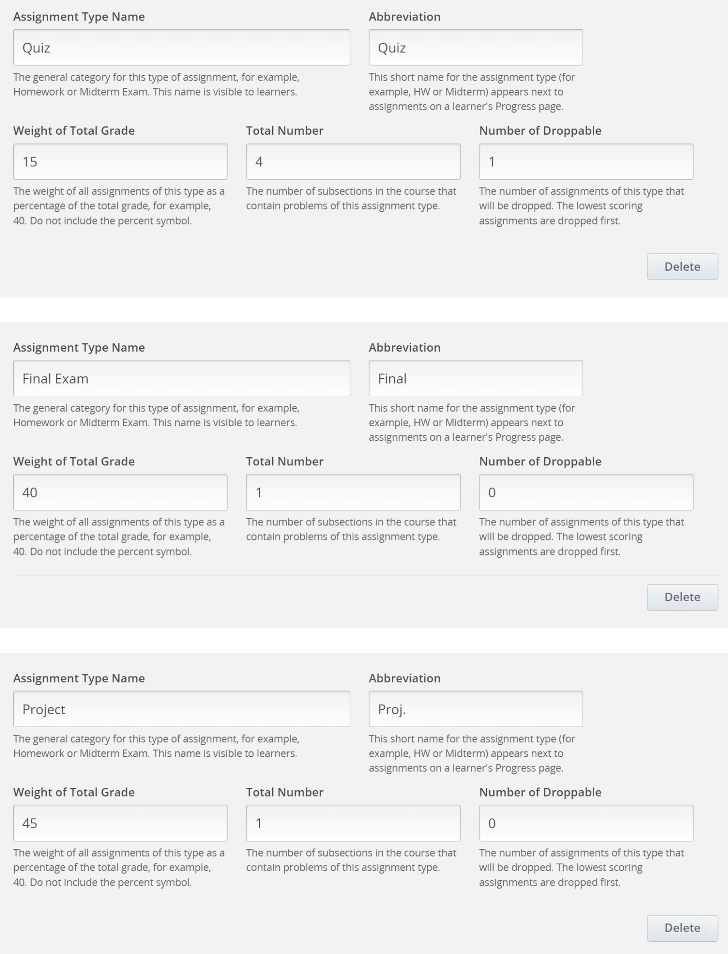This screenshot has width=728, height=954.
Task: Click the Quiz Total Number field
Action: coord(354,162)
